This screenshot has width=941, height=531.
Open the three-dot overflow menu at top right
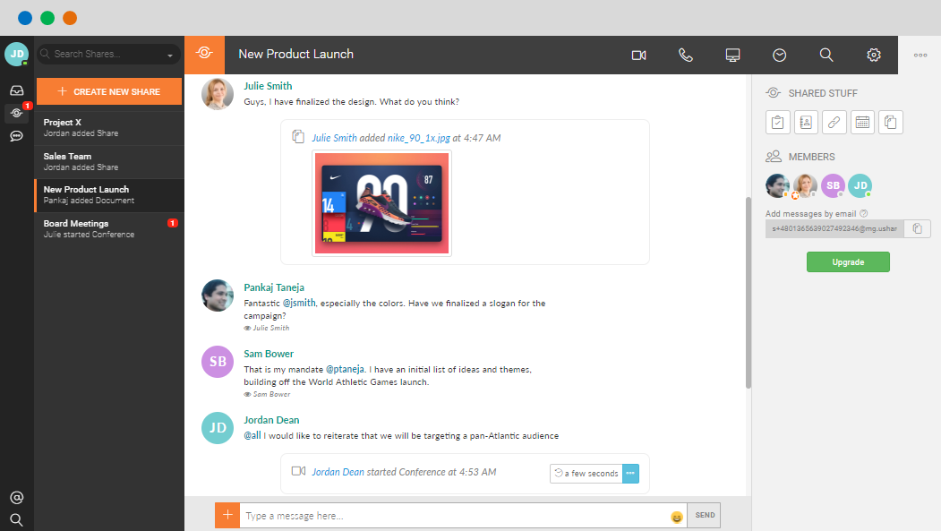pos(920,55)
